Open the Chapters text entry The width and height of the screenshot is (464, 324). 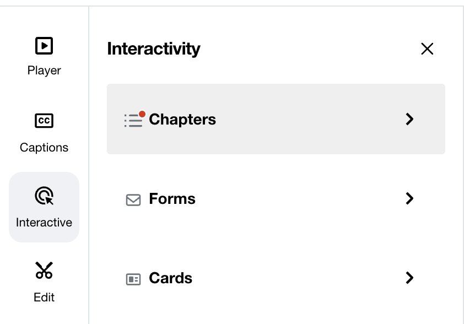(x=182, y=120)
